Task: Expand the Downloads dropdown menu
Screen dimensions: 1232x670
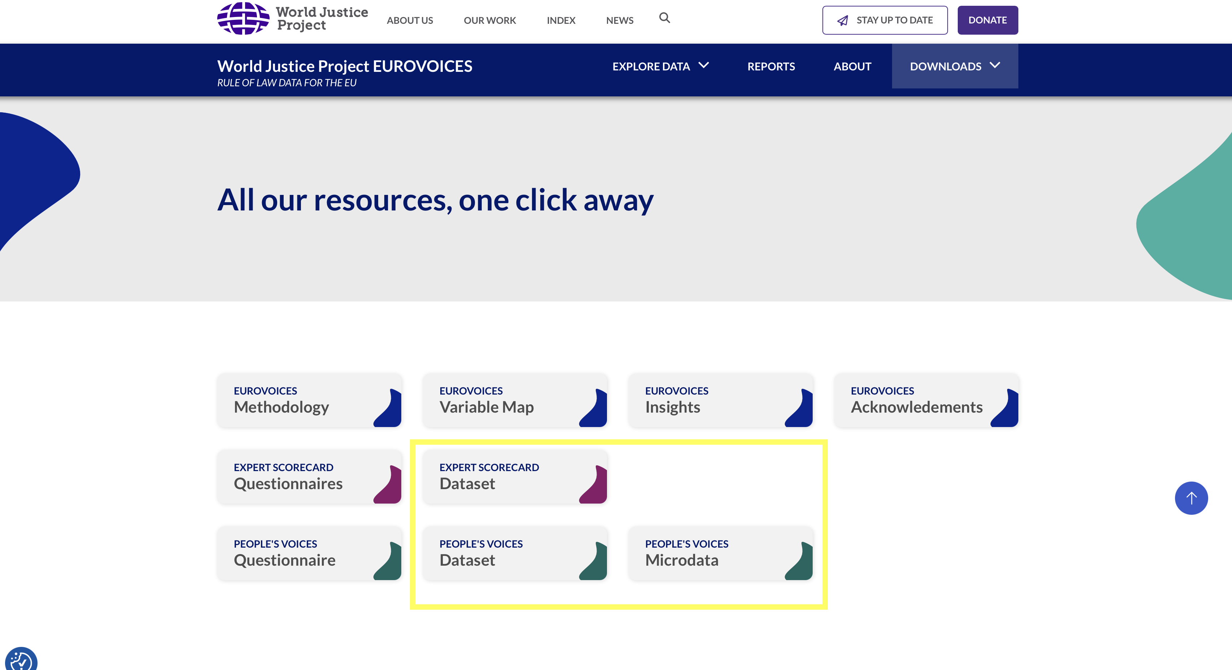Action: coord(954,66)
